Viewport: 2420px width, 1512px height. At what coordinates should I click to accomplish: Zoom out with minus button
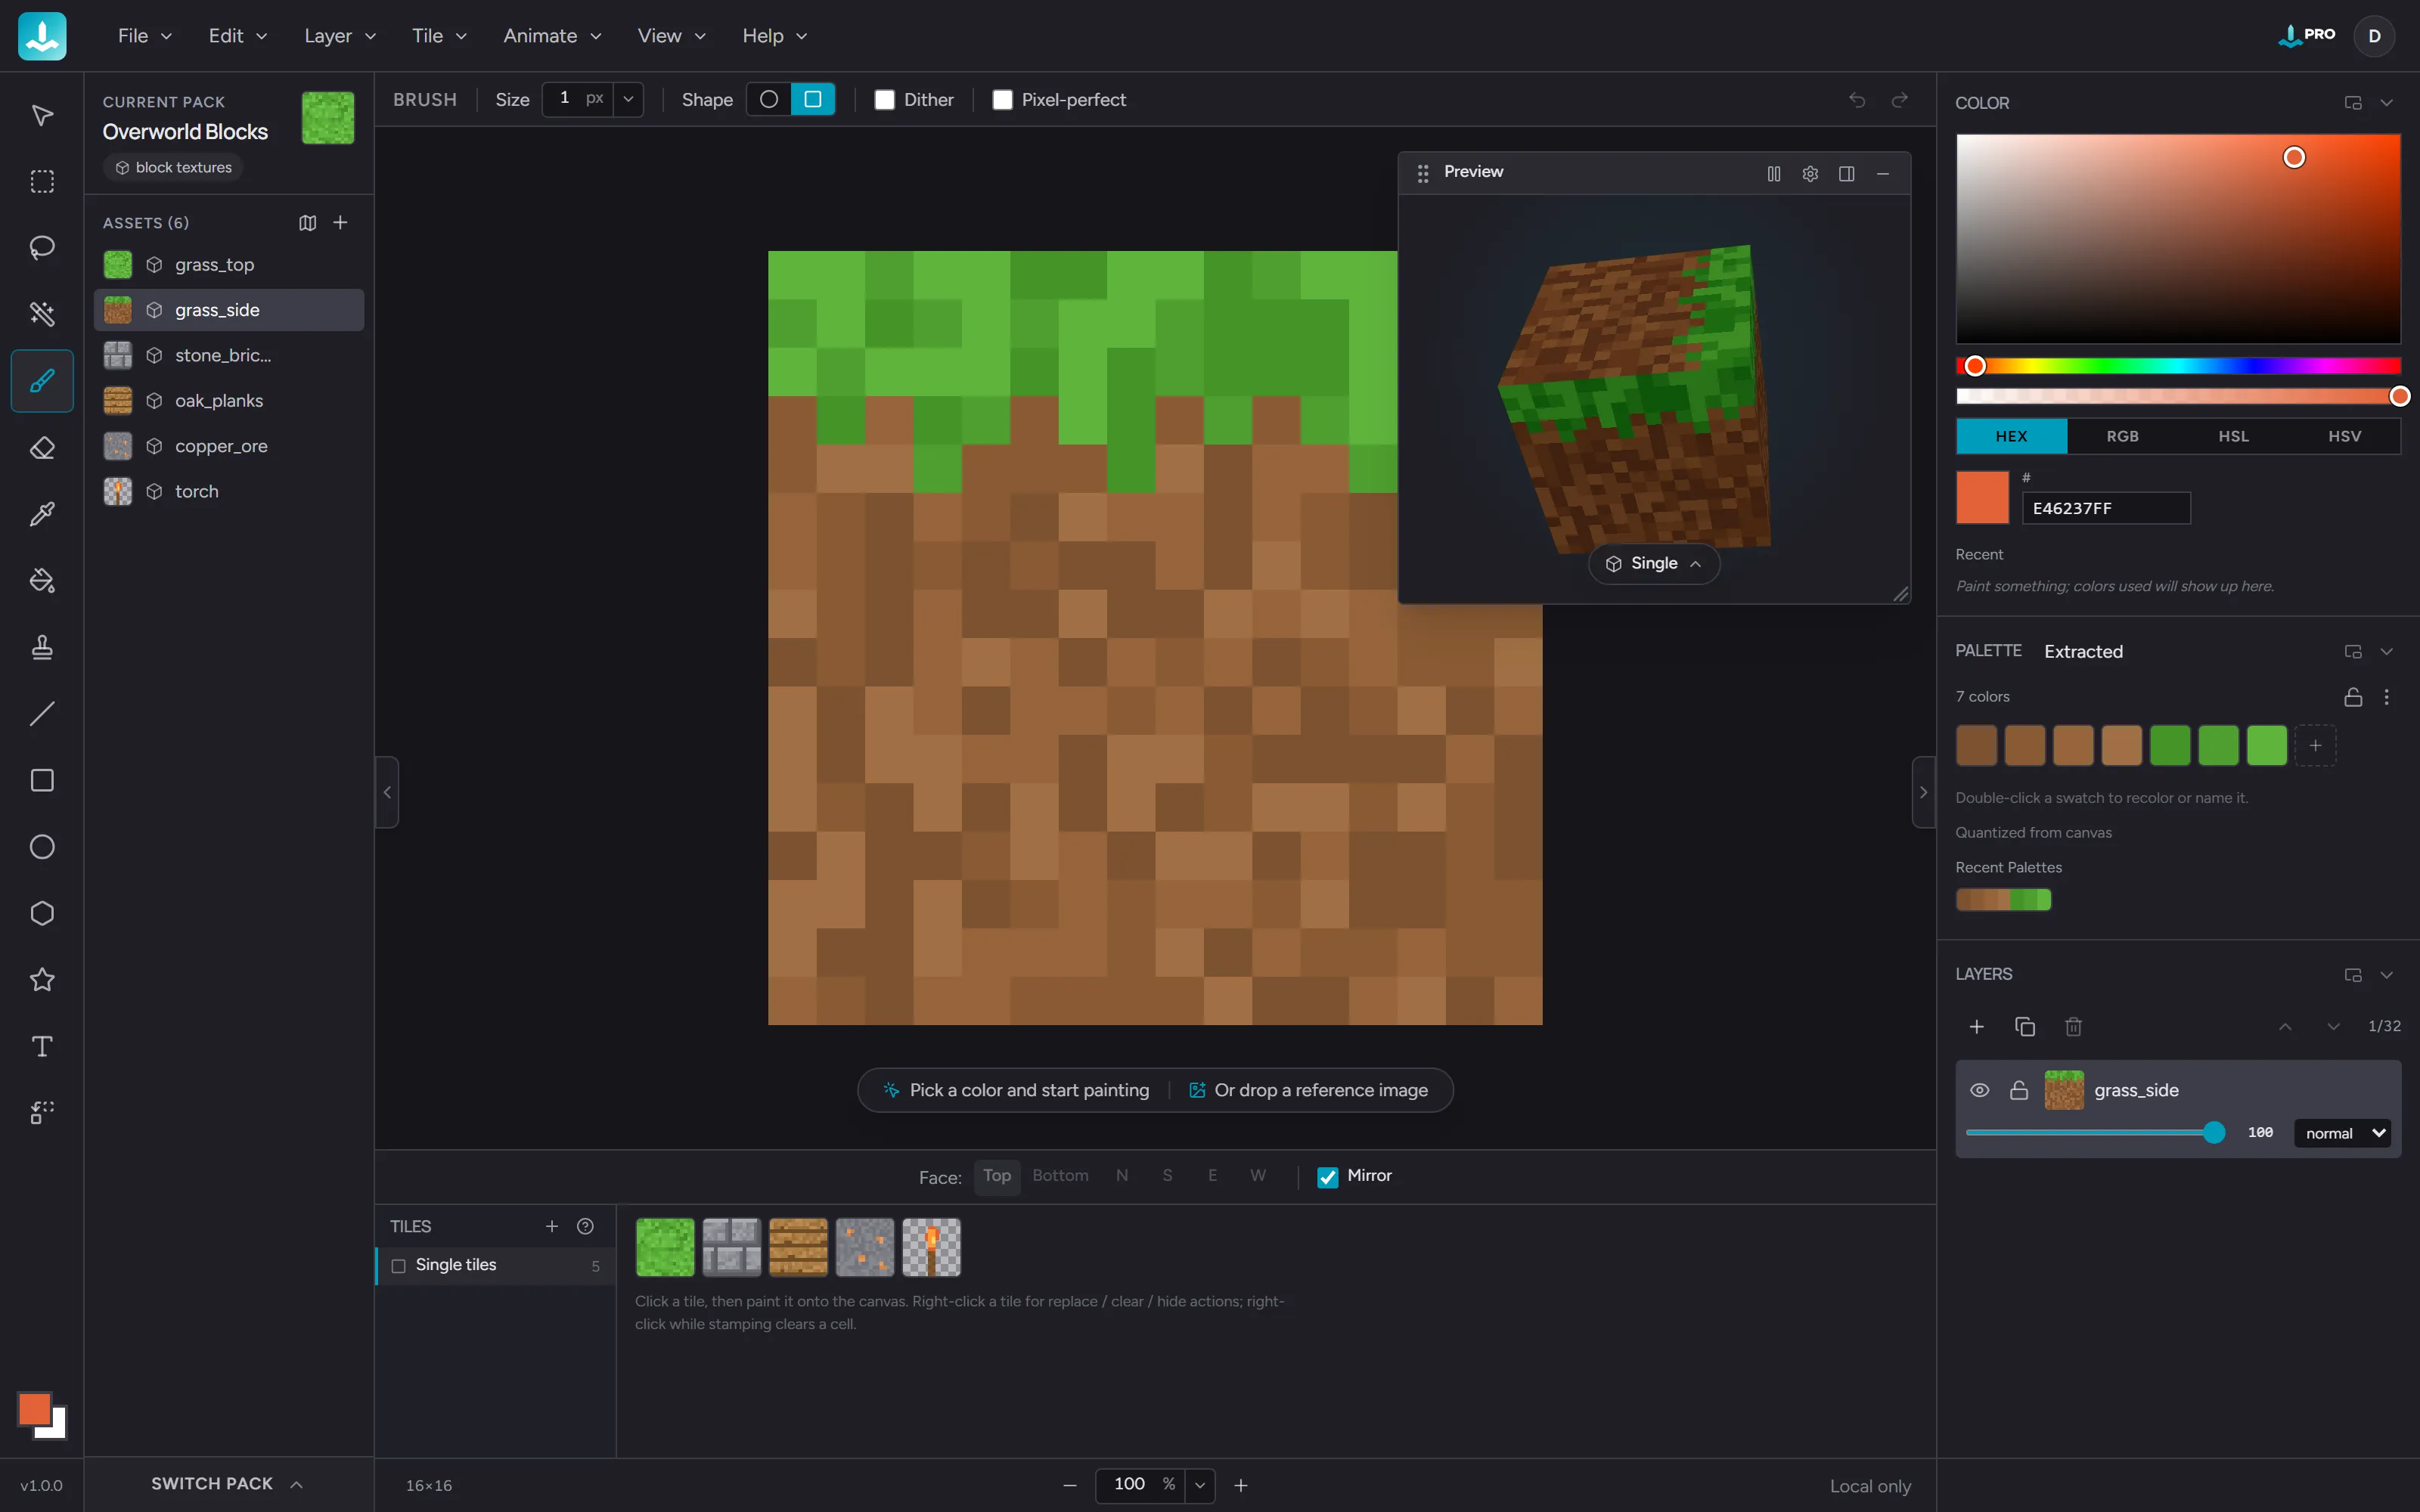(x=1070, y=1485)
